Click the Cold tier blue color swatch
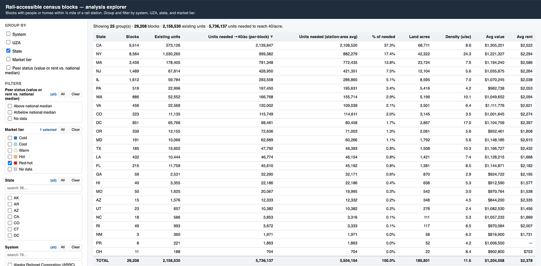 click(x=15, y=138)
